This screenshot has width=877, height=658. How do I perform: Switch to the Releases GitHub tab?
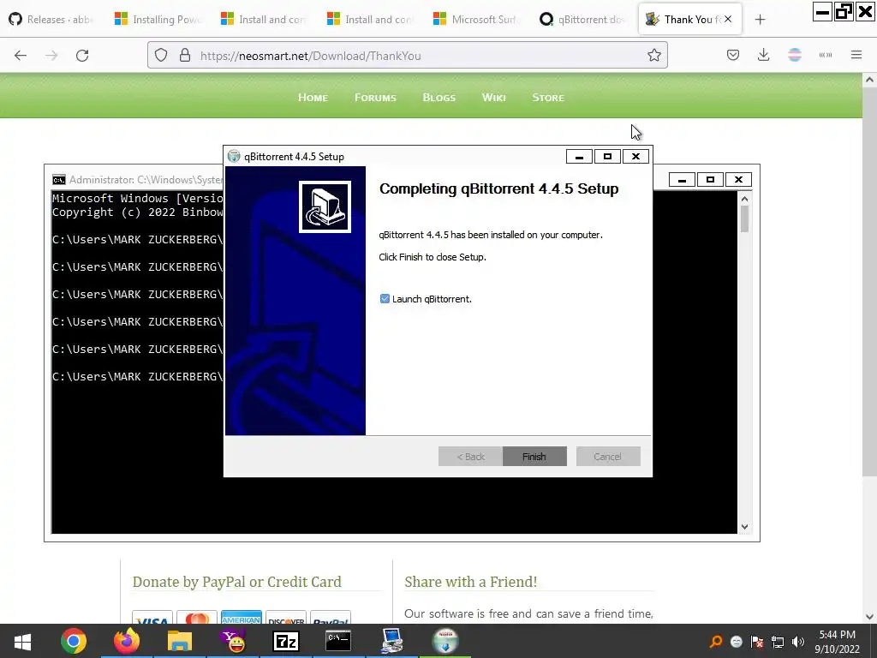pyautogui.click(x=51, y=20)
